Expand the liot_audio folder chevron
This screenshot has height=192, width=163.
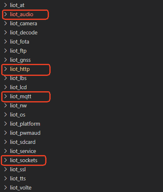point(5,14)
